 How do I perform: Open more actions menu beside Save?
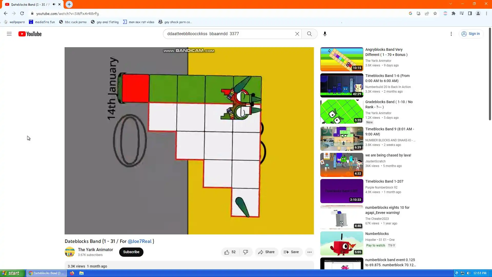click(x=309, y=252)
